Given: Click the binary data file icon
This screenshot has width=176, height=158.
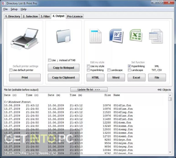Looking at the screenshot, I should pyautogui.click(x=156, y=36).
